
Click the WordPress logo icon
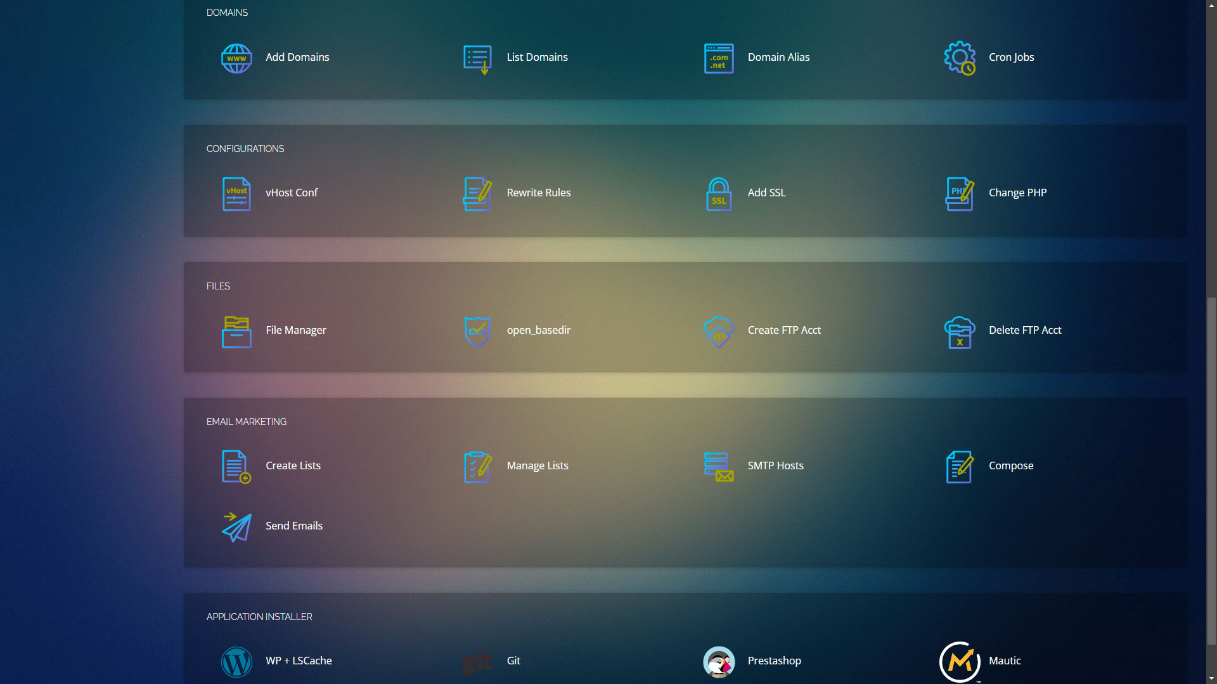click(236, 662)
